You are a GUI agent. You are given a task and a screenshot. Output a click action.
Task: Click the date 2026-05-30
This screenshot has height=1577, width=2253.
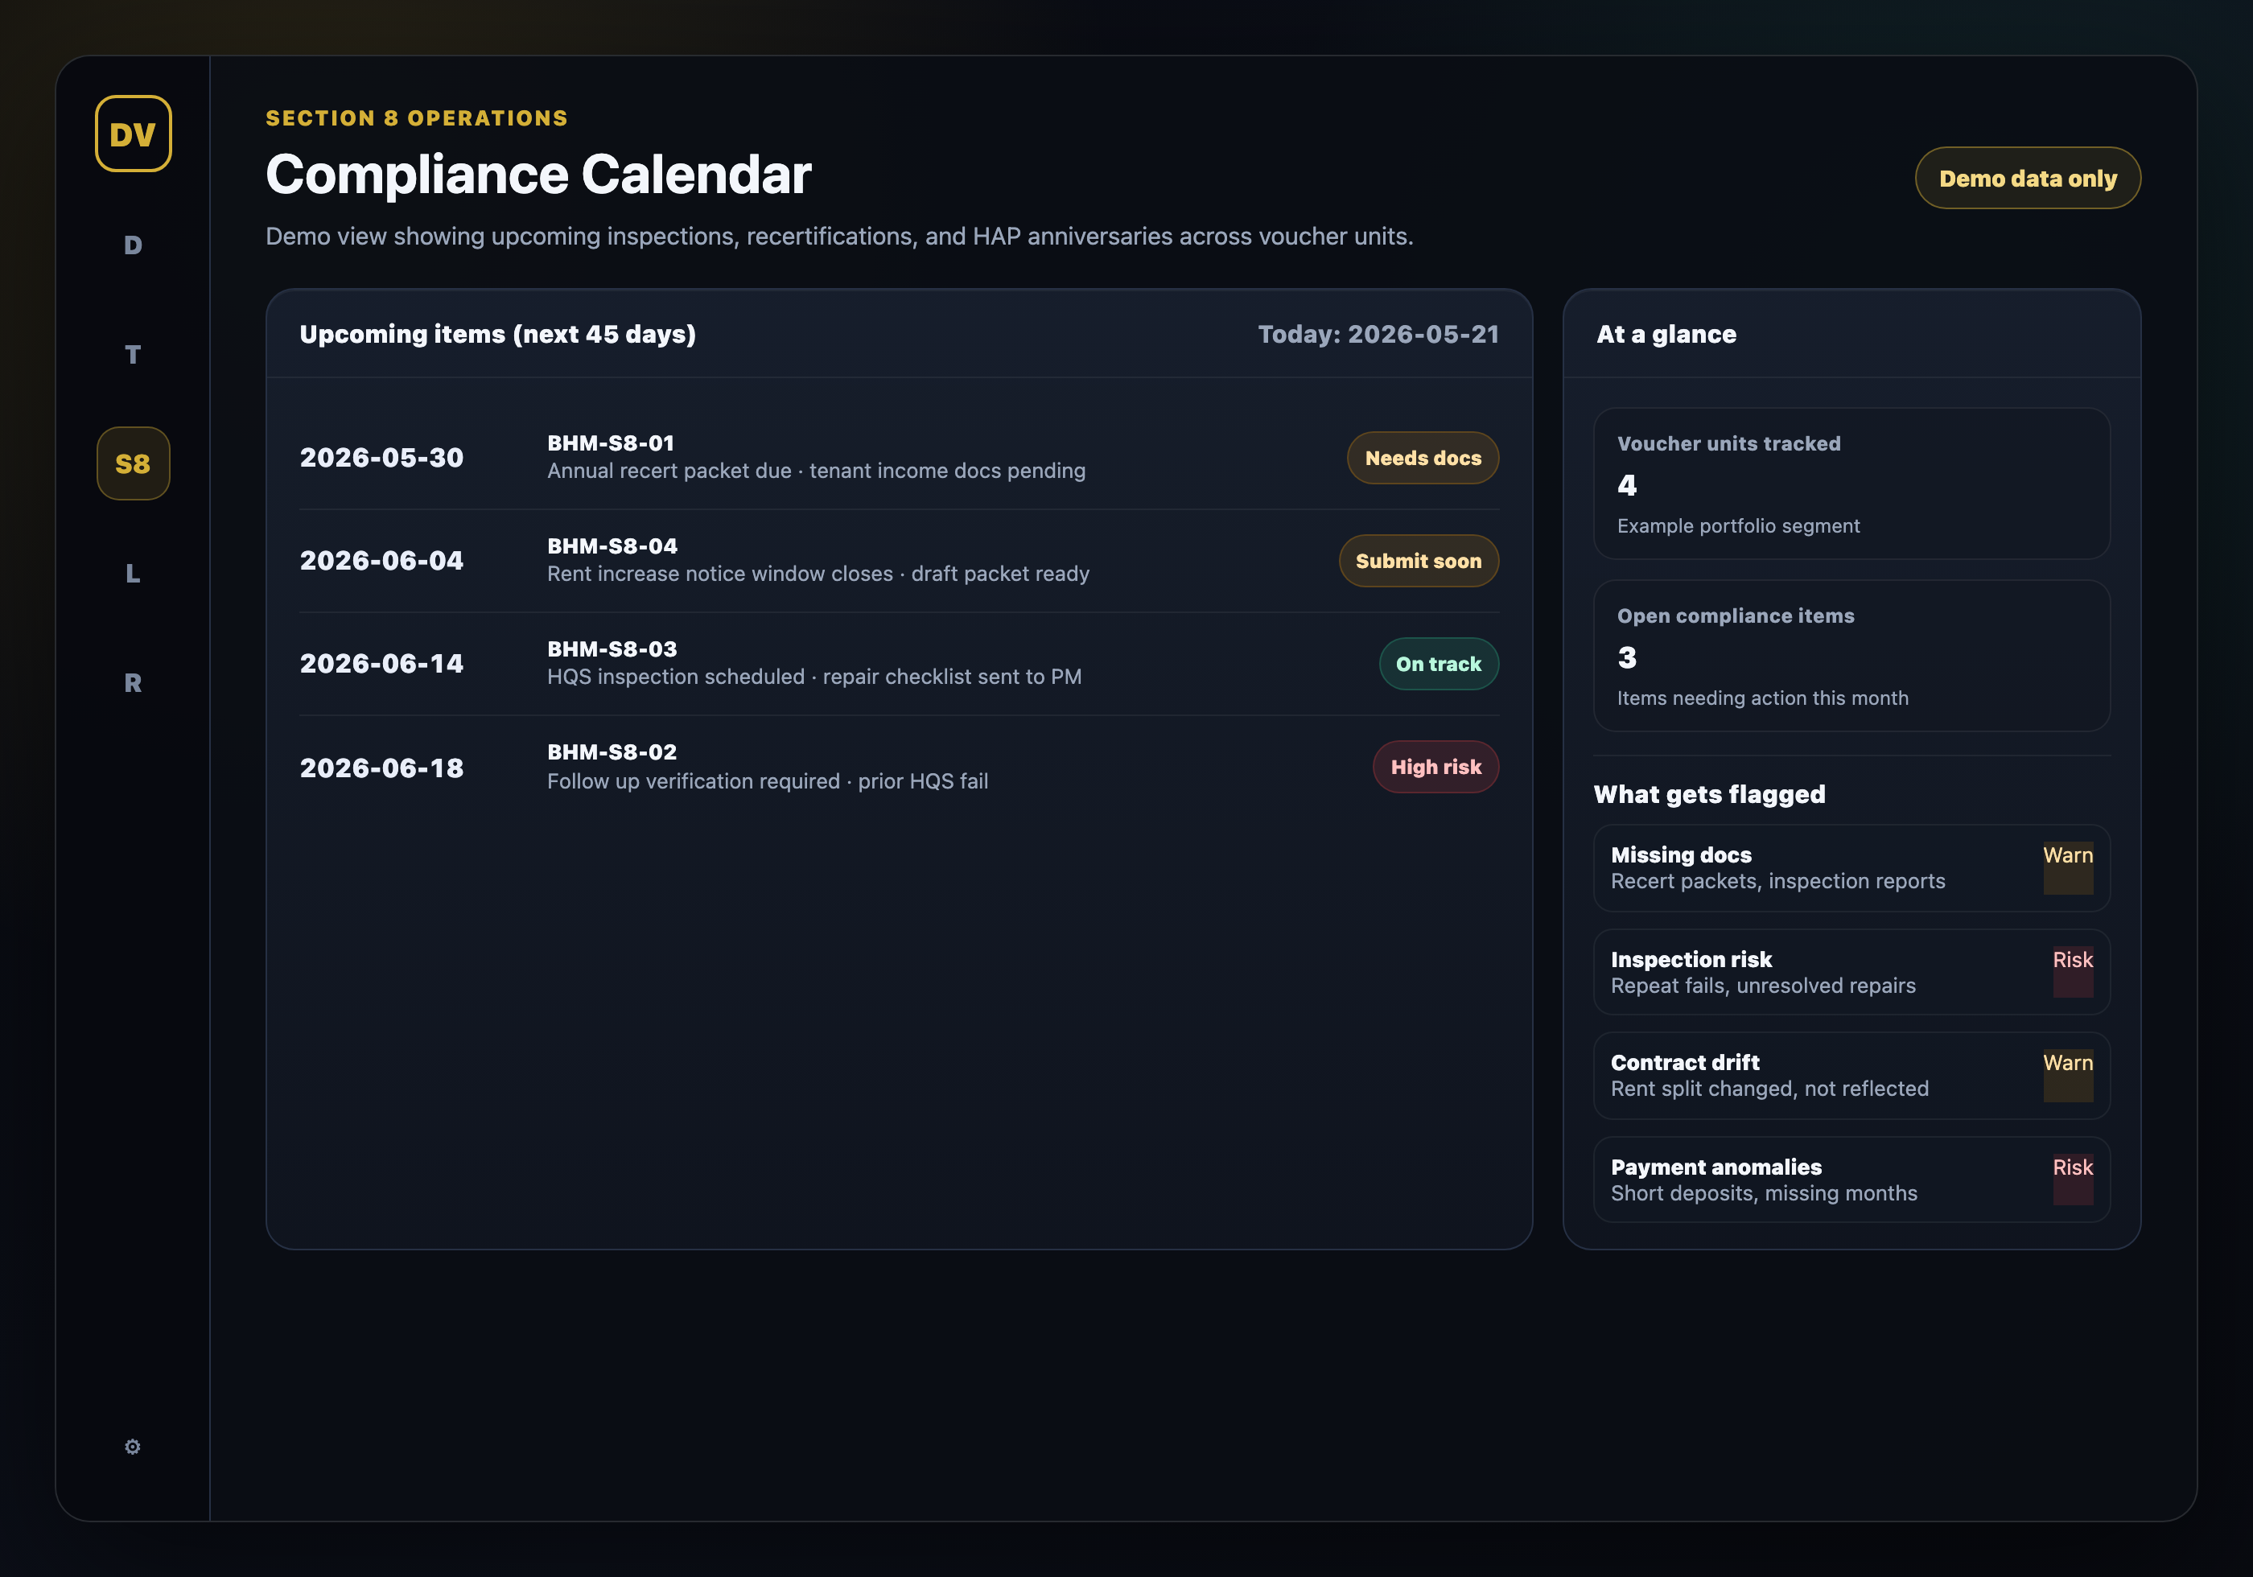pos(381,457)
